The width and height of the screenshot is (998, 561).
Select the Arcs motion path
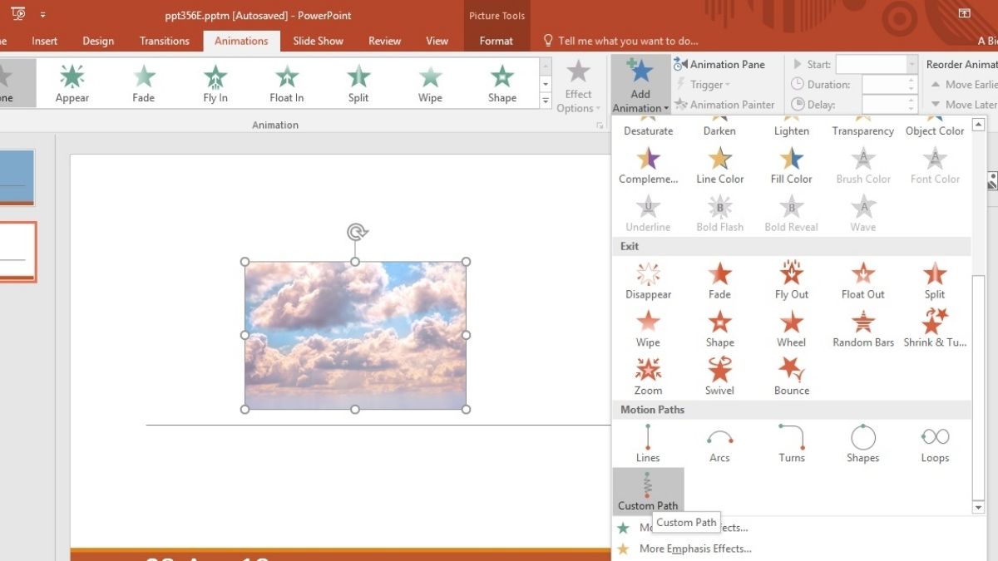click(719, 443)
